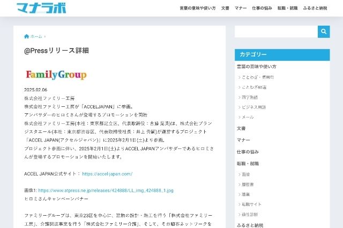Open 仕事の悩み in top navigation
The width and height of the screenshot is (343, 228).
click(262, 9)
